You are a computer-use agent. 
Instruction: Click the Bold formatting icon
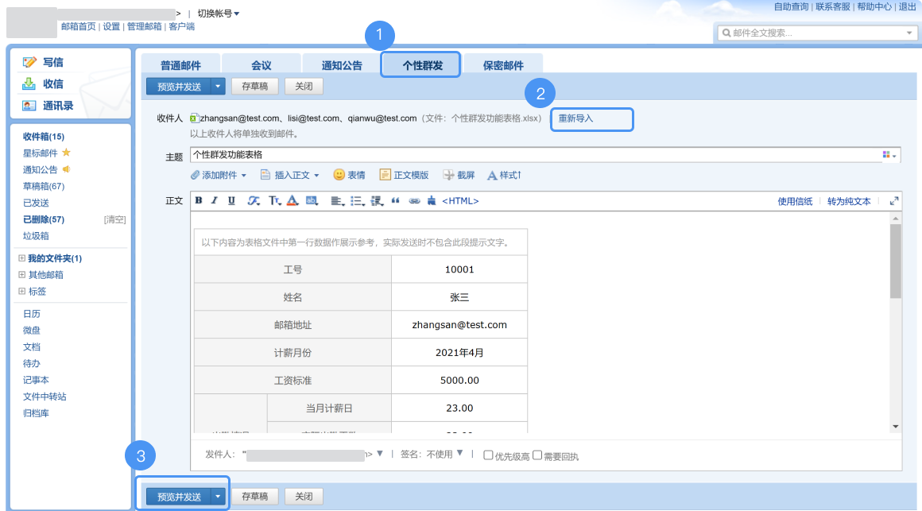pos(199,201)
